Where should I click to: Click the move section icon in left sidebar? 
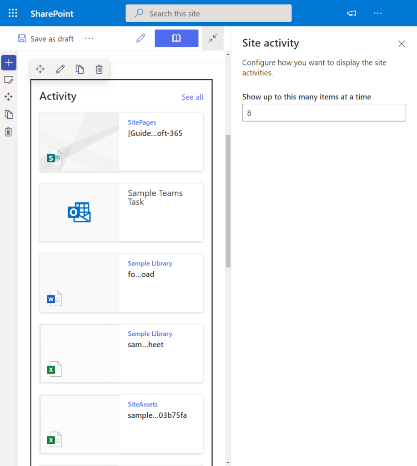(x=9, y=97)
